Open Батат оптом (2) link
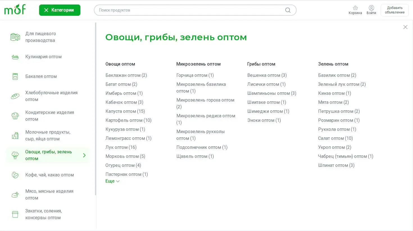Viewport: 413px width, 231px height. pos(121,84)
